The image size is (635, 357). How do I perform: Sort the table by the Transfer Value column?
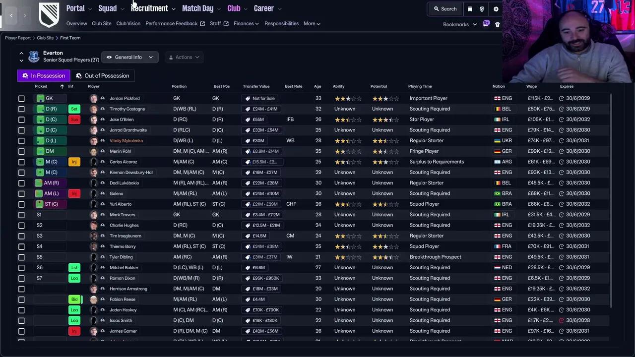[x=256, y=86]
